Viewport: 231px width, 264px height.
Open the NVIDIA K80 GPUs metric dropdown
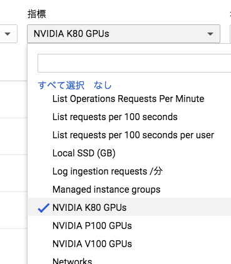tap(123, 34)
